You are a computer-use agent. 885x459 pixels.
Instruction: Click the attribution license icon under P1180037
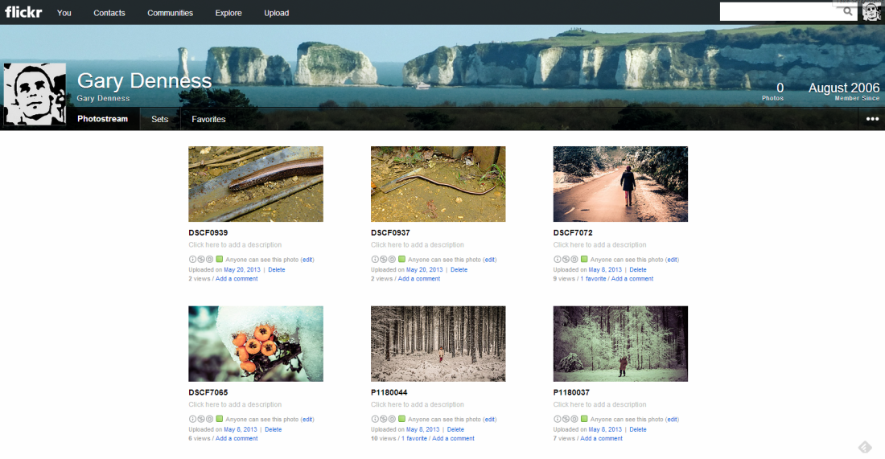[557, 419]
